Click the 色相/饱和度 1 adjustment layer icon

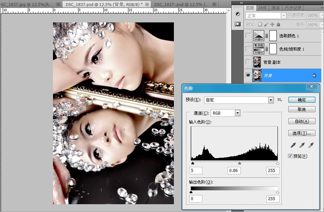pyautogui.click(x=258, y=49)
